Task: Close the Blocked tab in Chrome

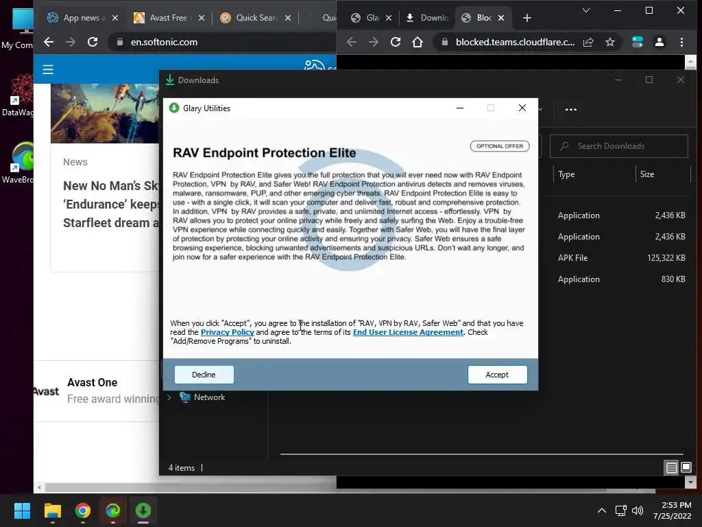Action: coord(501,18)
